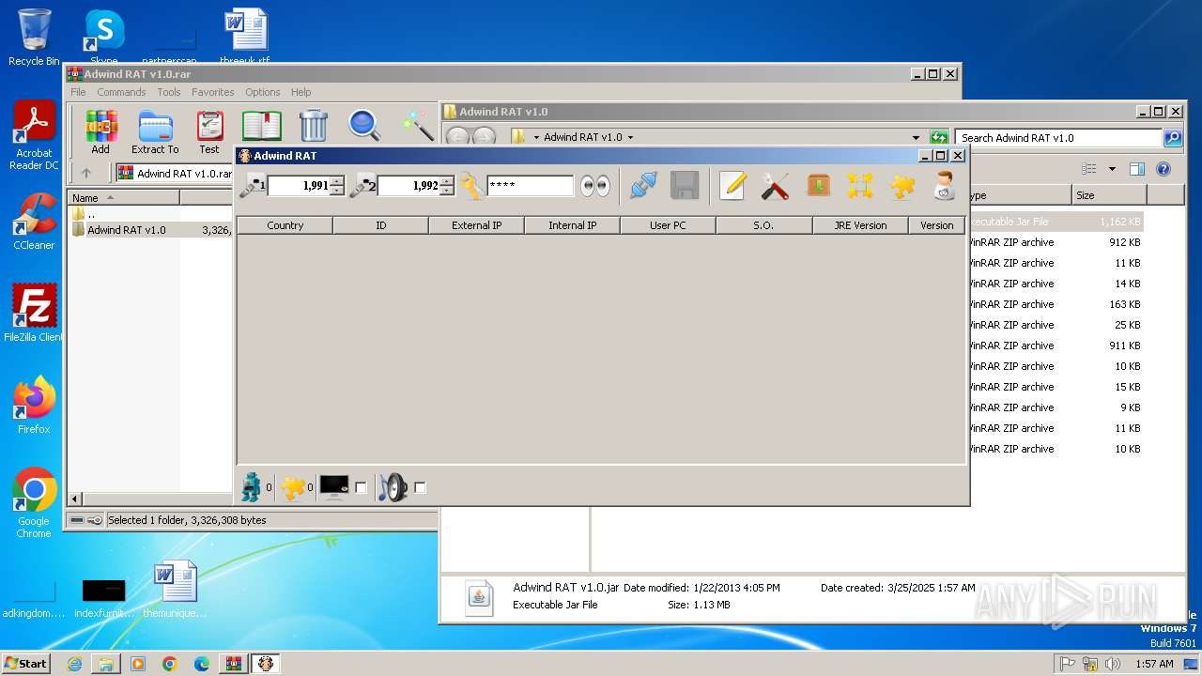Click the brown box download icon
This screenshot has height=676, width=1202.
pyautogui.click(x=818, y=185)
